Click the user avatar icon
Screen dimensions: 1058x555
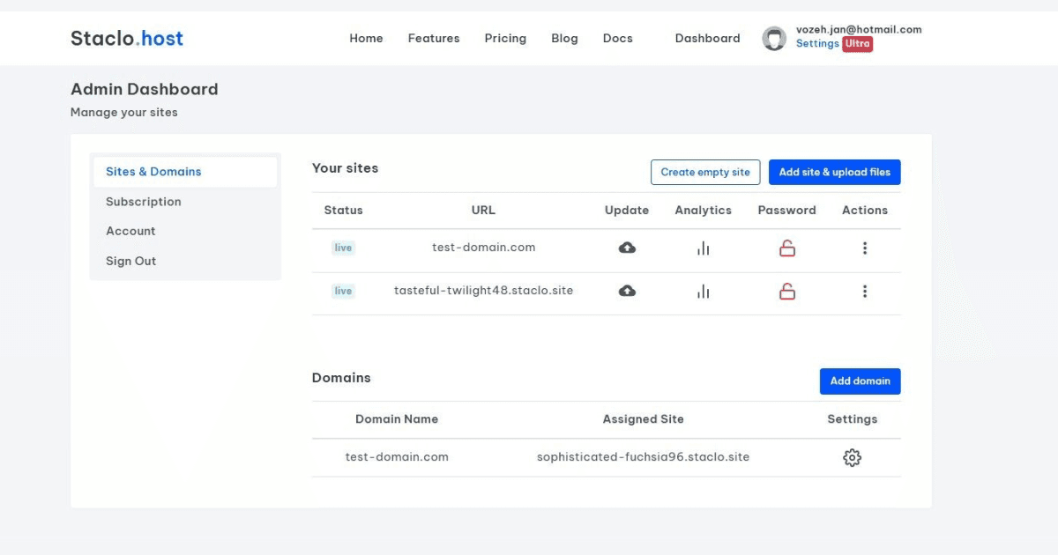[774, 38]
